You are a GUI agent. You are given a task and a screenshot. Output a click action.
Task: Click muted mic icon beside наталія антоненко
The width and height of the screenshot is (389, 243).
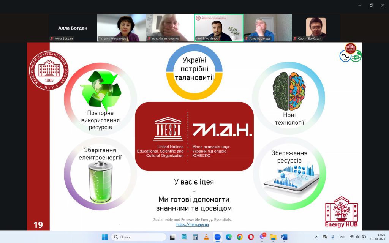[x=149, y=38]
